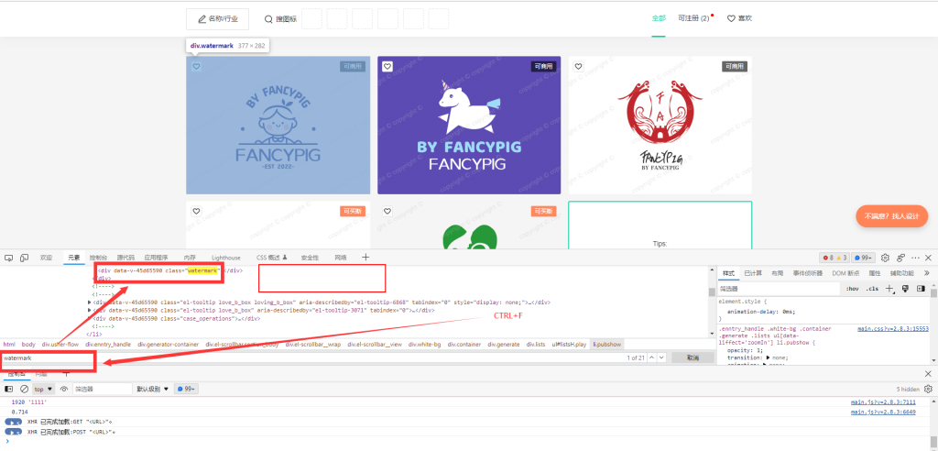Expand the transition property triangle
Image resolution: width=938 pixels, height=451 pixels.
[769, 357]
